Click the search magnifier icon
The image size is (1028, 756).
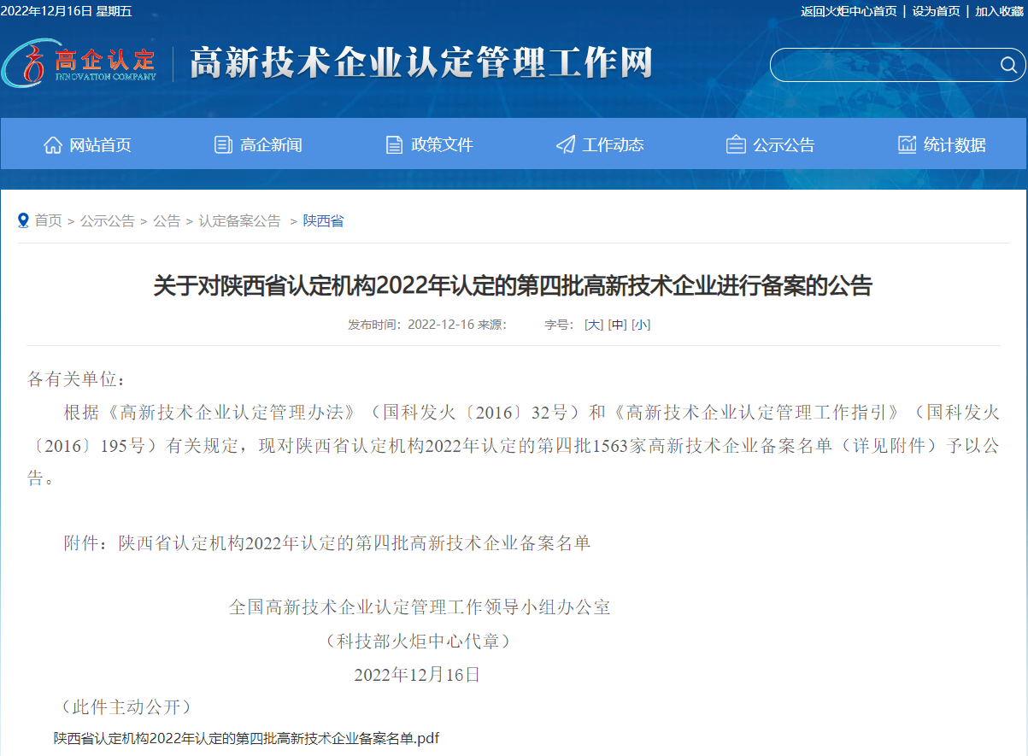(x=1008, y=66)
